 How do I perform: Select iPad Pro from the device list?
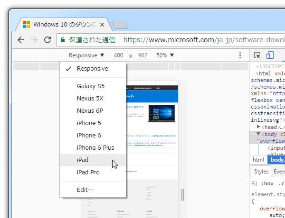coord(93,173)
